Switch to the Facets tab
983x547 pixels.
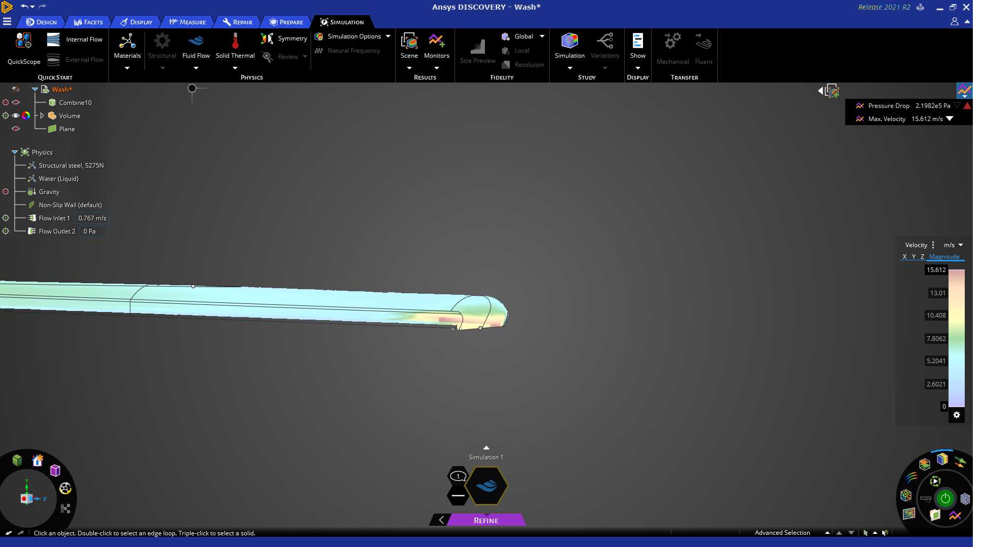click(x=88, y=22)
